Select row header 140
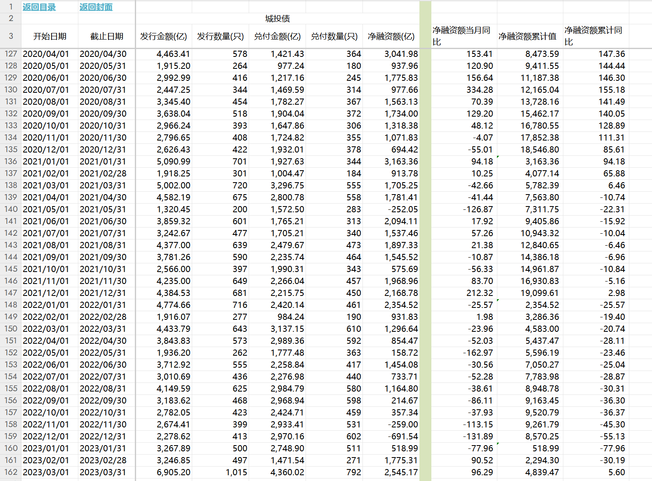The height and width of the screenshot is (481, 652). [x=11, y=209]
